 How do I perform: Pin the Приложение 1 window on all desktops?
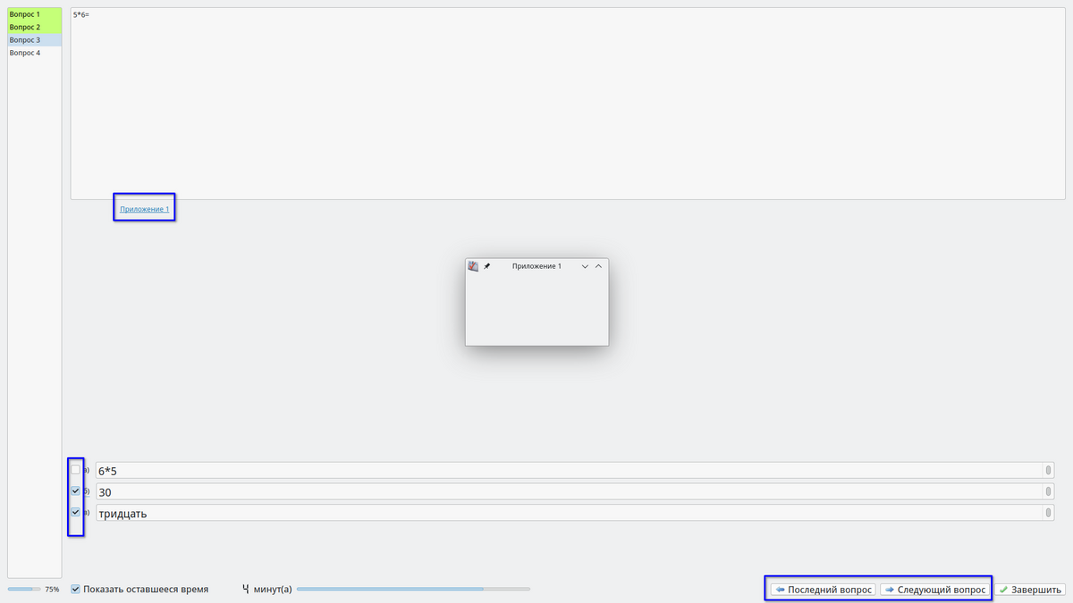click(487, 266)
